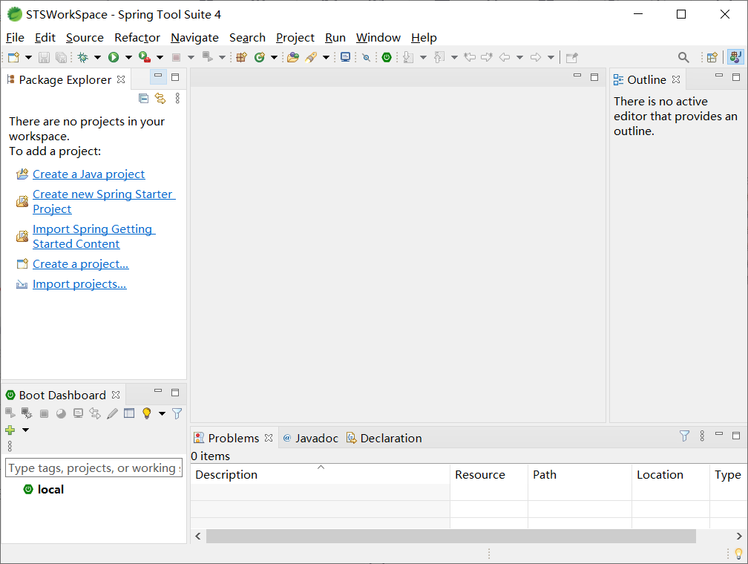Image resolution: width=748 pixels, height=564 pixels.
Task: Click the toolbar magnifier Quick Access icon
Action: [683, 57]
